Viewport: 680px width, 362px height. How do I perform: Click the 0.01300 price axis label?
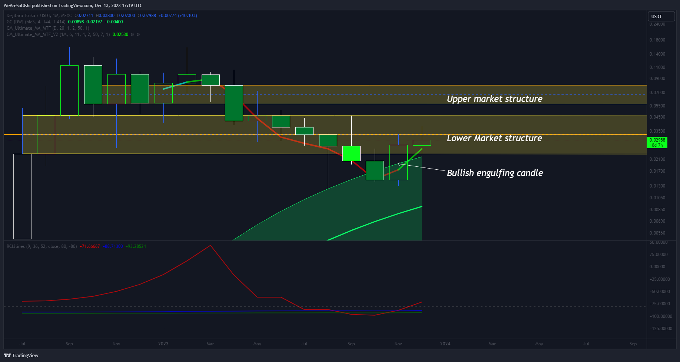click(x=657, y=186)
